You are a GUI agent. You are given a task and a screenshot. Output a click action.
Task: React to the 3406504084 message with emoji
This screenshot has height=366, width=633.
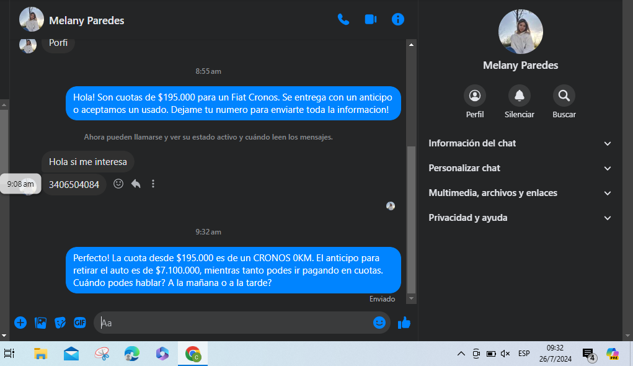[118, 184]
